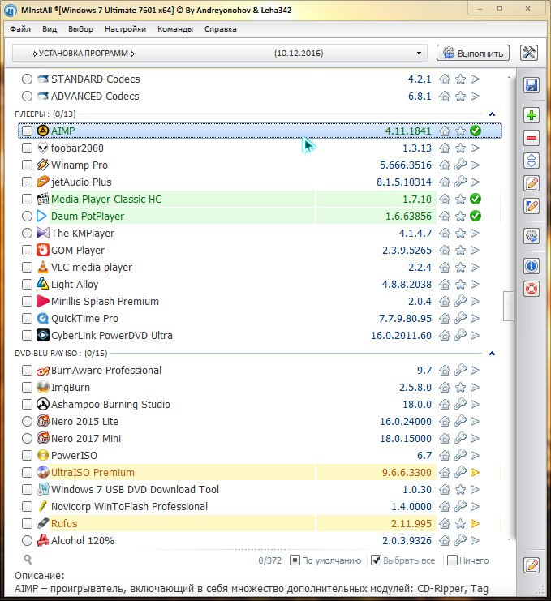Viewport: 551px width, 601px height.
Task: Toggle the По умолчанию checkbox
Action: (295, 560)
